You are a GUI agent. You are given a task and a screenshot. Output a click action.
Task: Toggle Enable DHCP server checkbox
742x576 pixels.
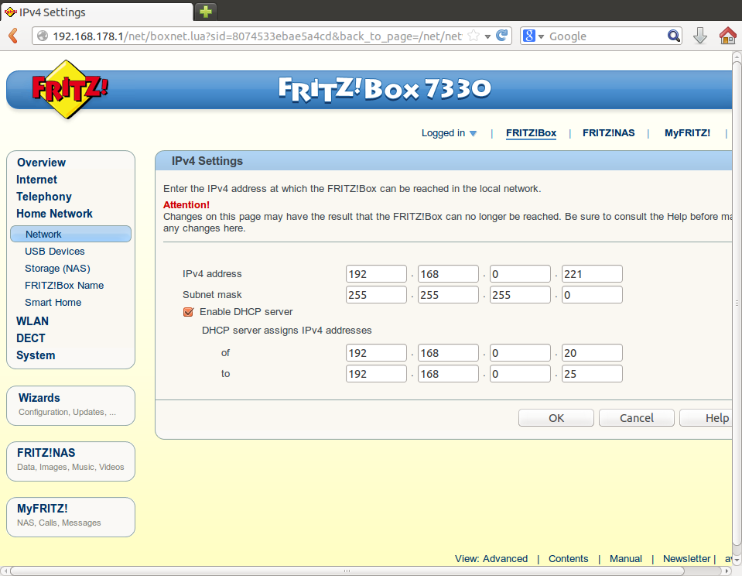[188, 312]
